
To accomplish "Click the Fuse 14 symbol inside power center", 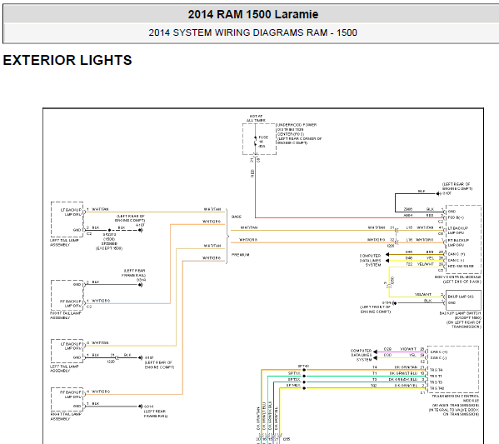I will click(255, 142).
